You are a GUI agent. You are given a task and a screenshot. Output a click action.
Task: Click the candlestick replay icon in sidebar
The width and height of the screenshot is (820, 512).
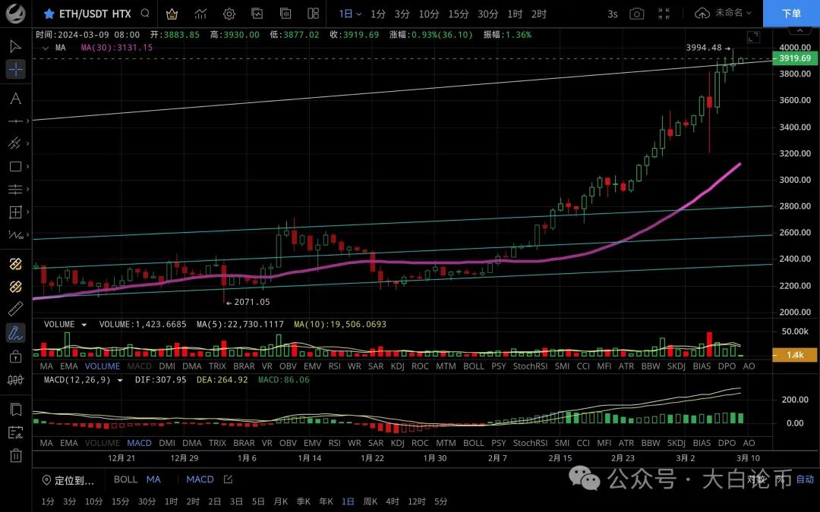16,380
